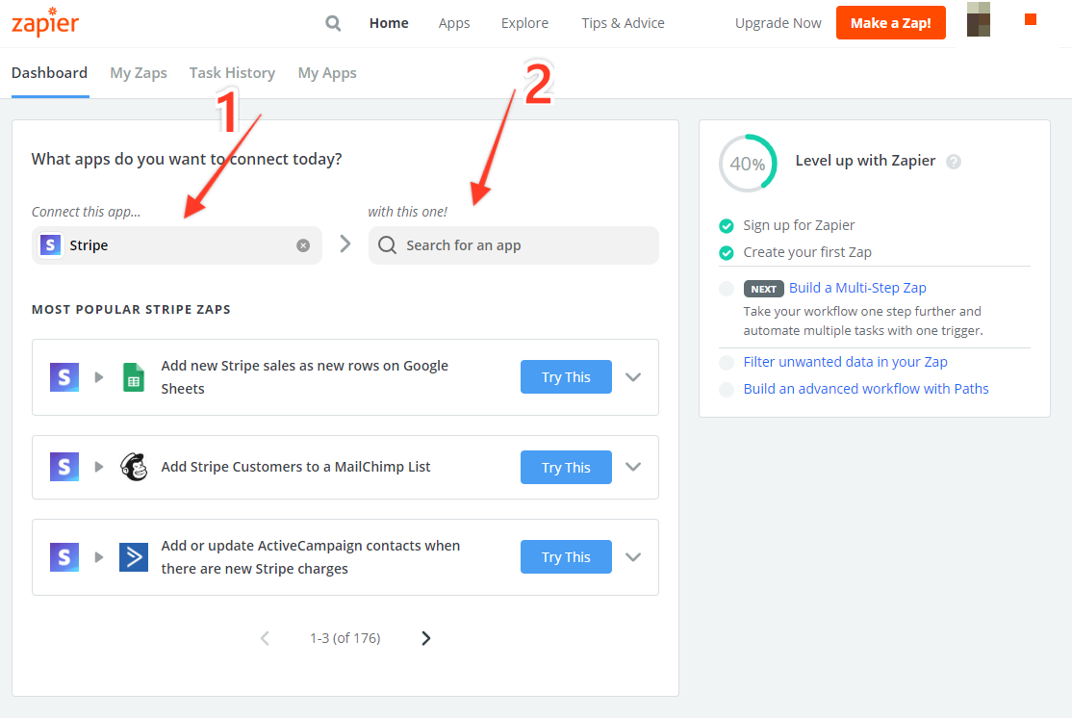Image resolution: width=1072 pixels, height=718 pixels.
Task: Click the MailChimp monkey icon
Action: pyautogui.click(x=133, y=467)
